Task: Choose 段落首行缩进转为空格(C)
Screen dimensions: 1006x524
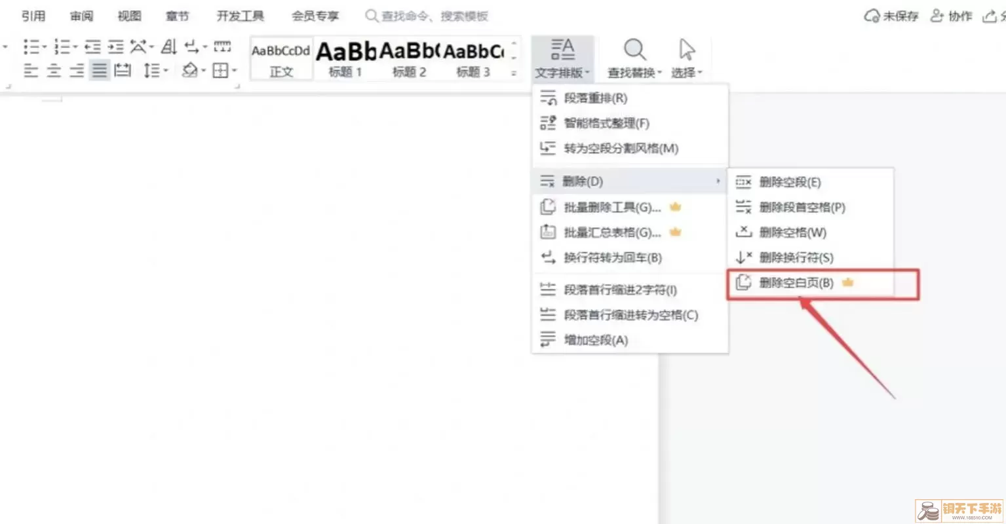Action: coord(630,315)
